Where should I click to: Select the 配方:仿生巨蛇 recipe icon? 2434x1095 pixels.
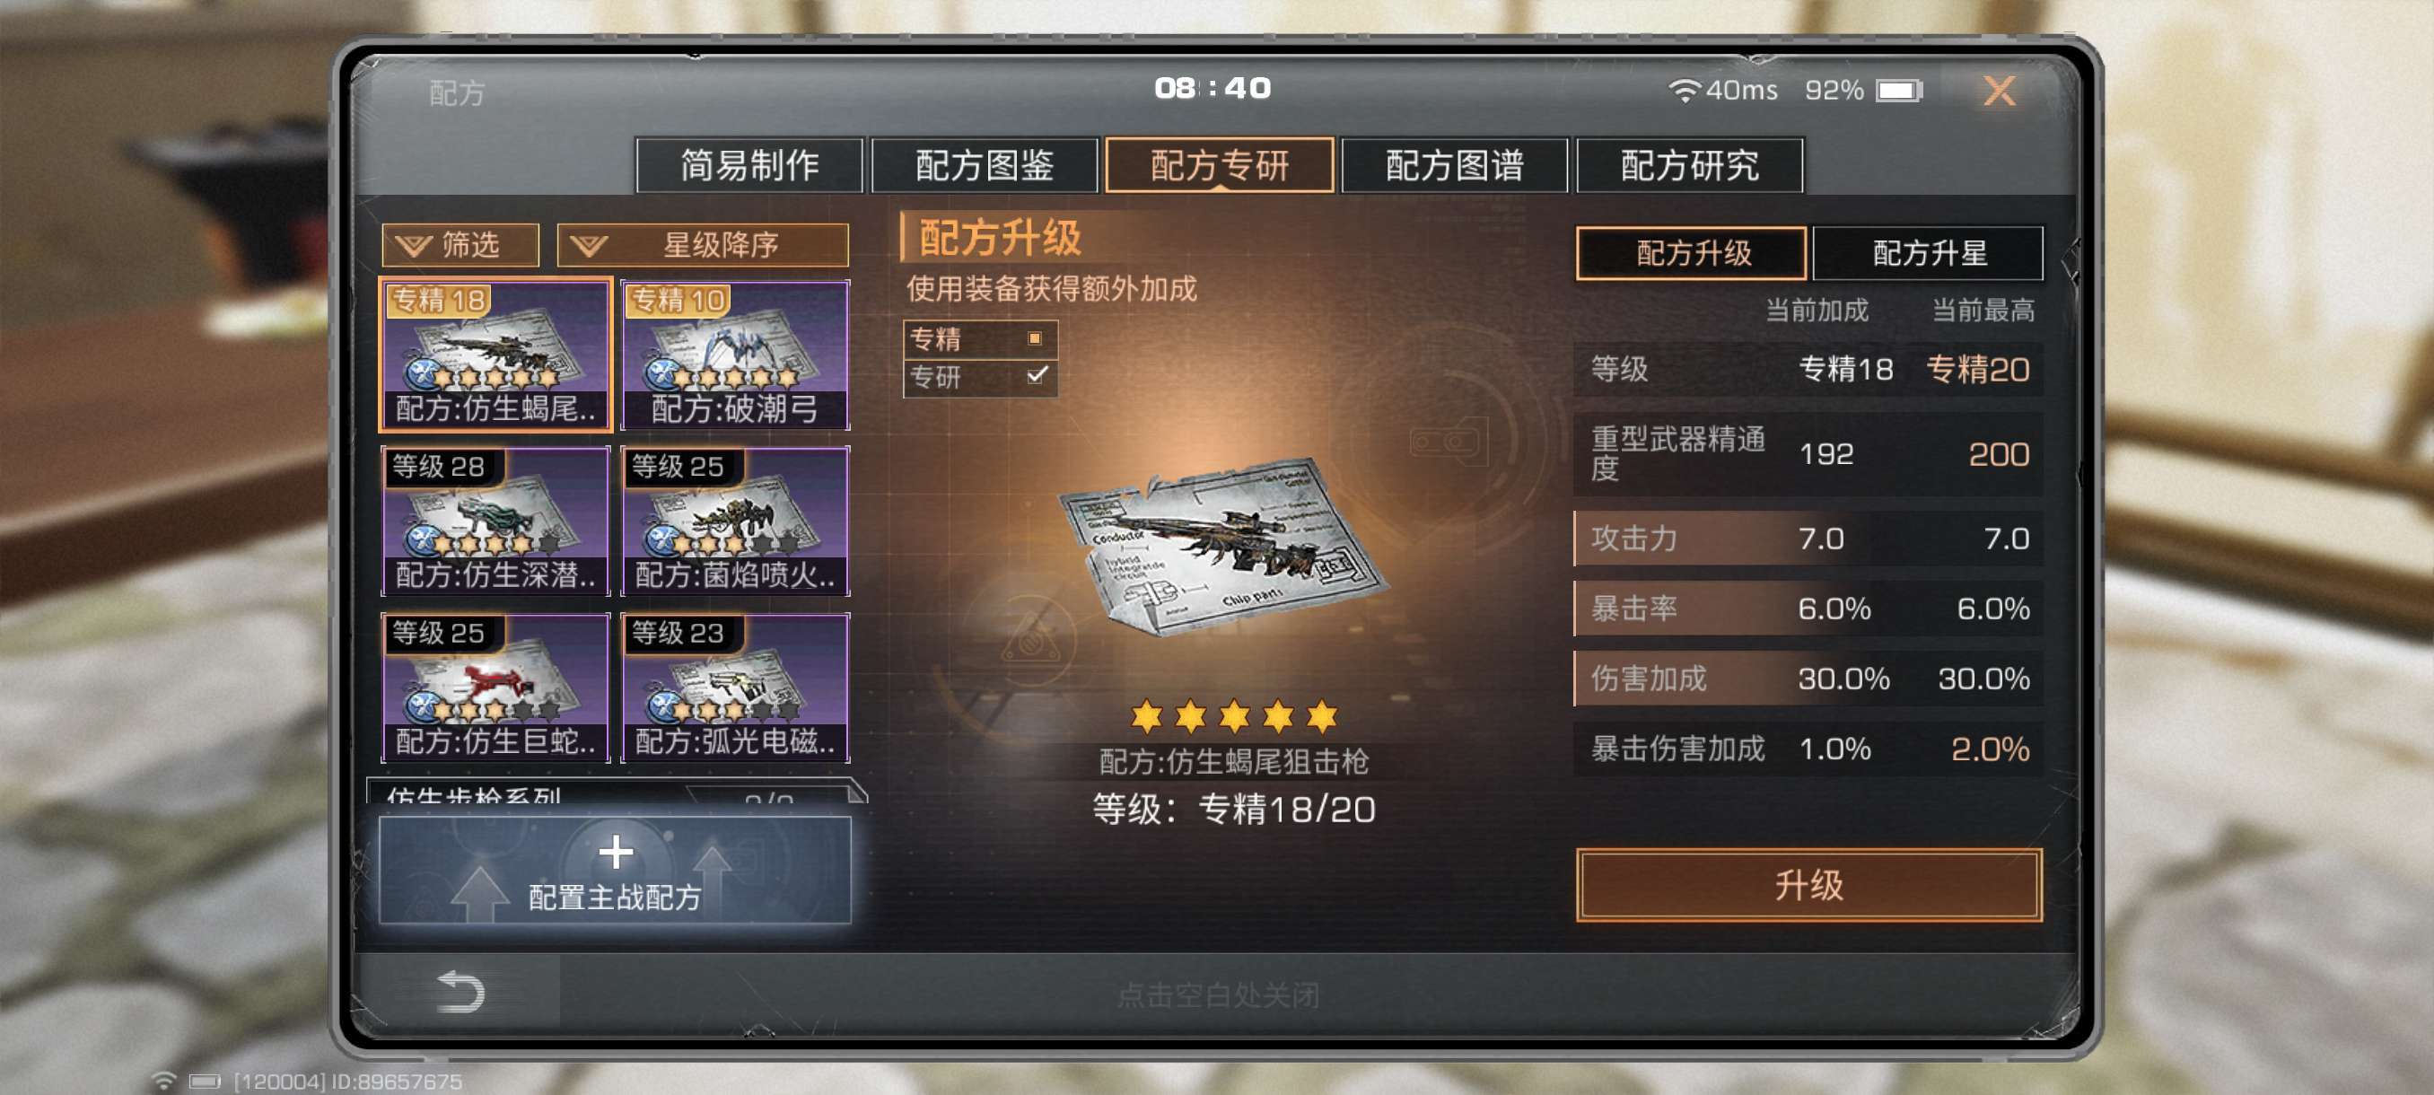coord(495,687)
